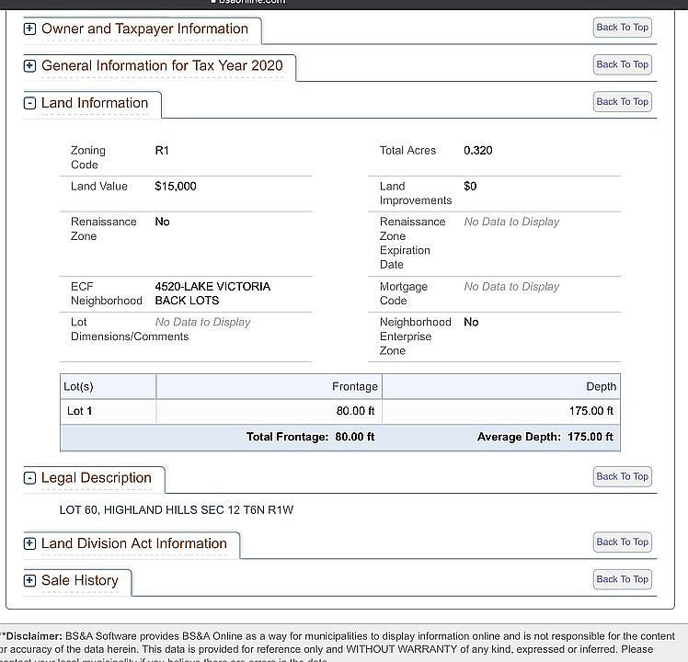Viewport: 688px width, 662px height.
Task: Select ECF Neighborhood value 4520-LAKE VICTORIA BACK LOTS
Action: pos(212,293)
